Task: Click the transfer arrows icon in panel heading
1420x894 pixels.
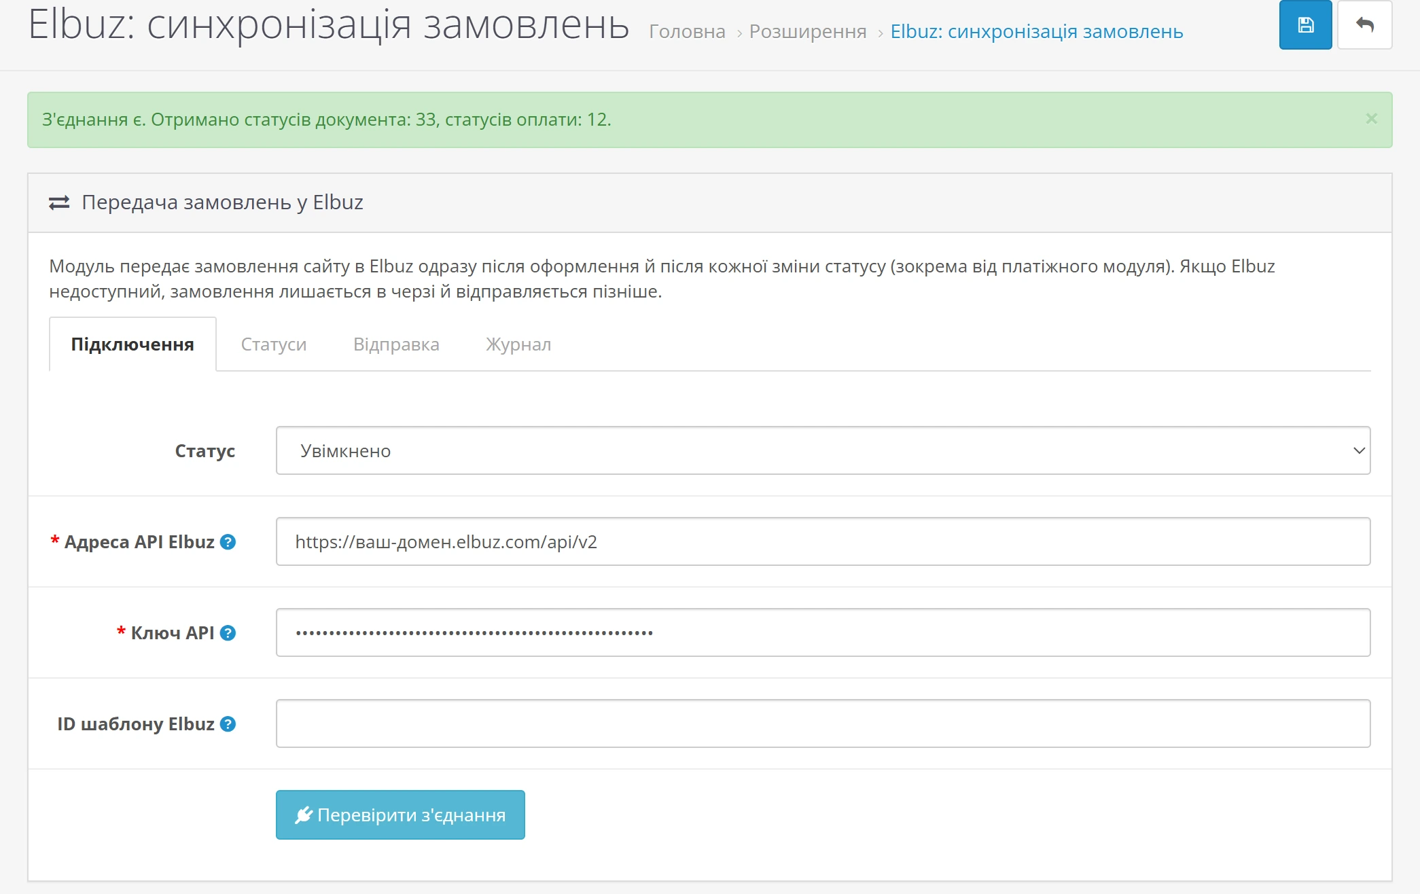Action: [59, 202]
